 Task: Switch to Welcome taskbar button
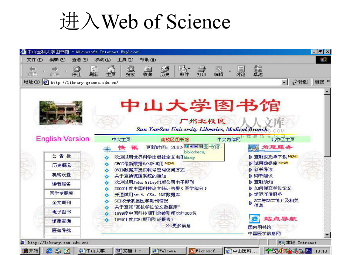(x=169, y=251)
